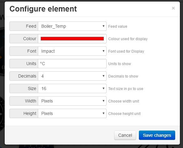The image size is (183, 148).
Task: Click the Height dropdown arrow
Action: [104, 113]
